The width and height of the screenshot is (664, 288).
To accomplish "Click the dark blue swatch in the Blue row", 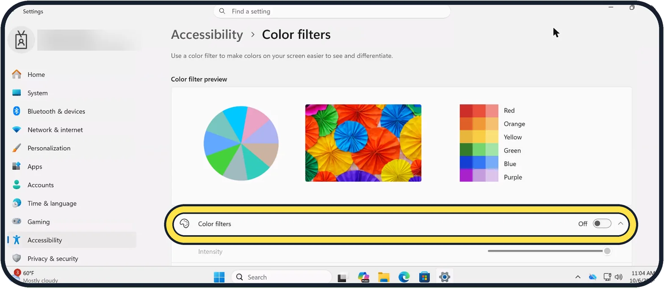I will [466, 163].
